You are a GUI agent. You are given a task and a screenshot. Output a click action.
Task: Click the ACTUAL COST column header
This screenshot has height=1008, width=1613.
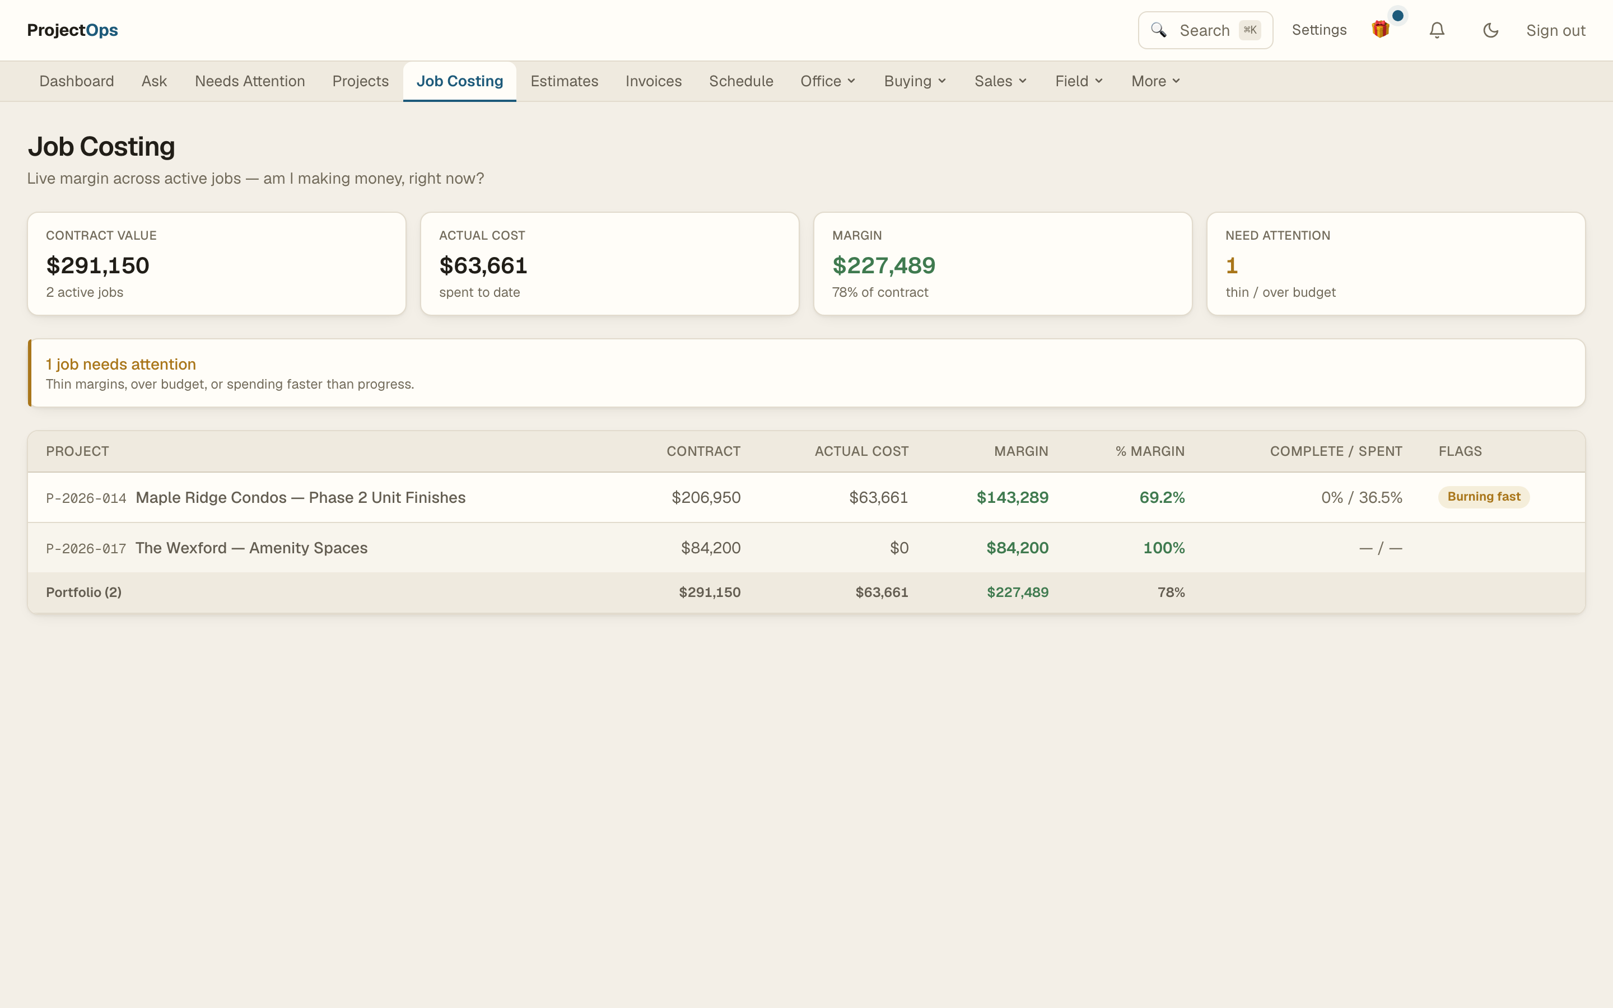point(861,451)
